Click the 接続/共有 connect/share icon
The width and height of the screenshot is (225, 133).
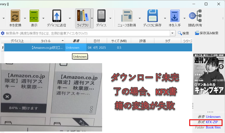[195, 16]
